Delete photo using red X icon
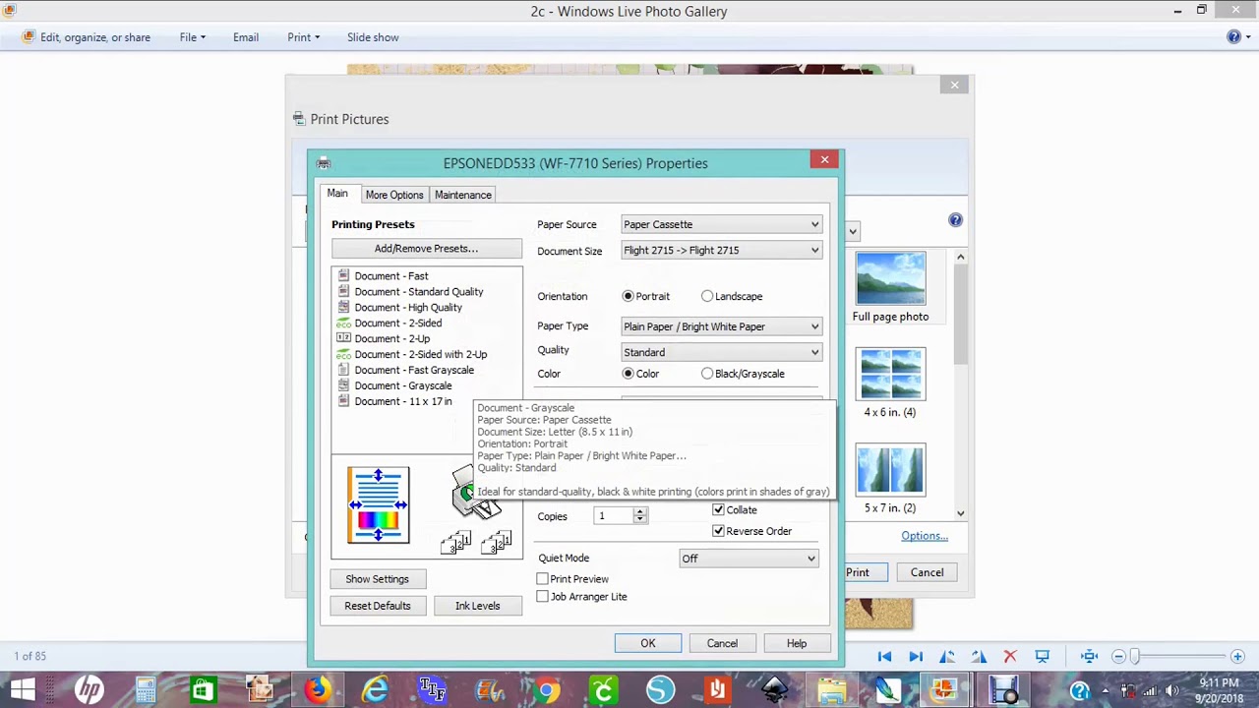This screenshot has width=1259, height=708. tap(1010, 656)
